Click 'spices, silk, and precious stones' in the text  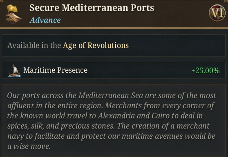coord(60,126)
